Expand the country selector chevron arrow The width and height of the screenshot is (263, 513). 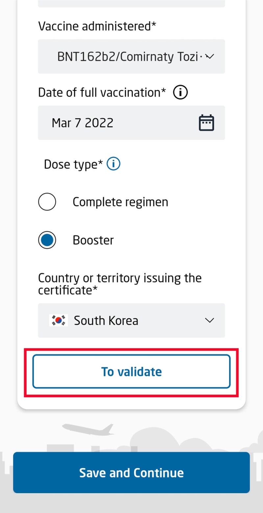[209, 320]
